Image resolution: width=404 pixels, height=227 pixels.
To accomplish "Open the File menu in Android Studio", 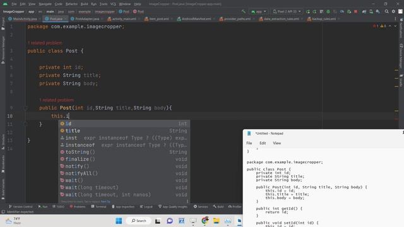I will [x=14, y=4].
